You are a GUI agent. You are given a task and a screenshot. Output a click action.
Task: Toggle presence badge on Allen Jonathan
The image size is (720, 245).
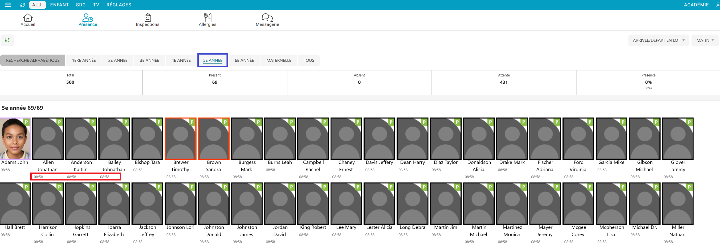tap(59, 122)
